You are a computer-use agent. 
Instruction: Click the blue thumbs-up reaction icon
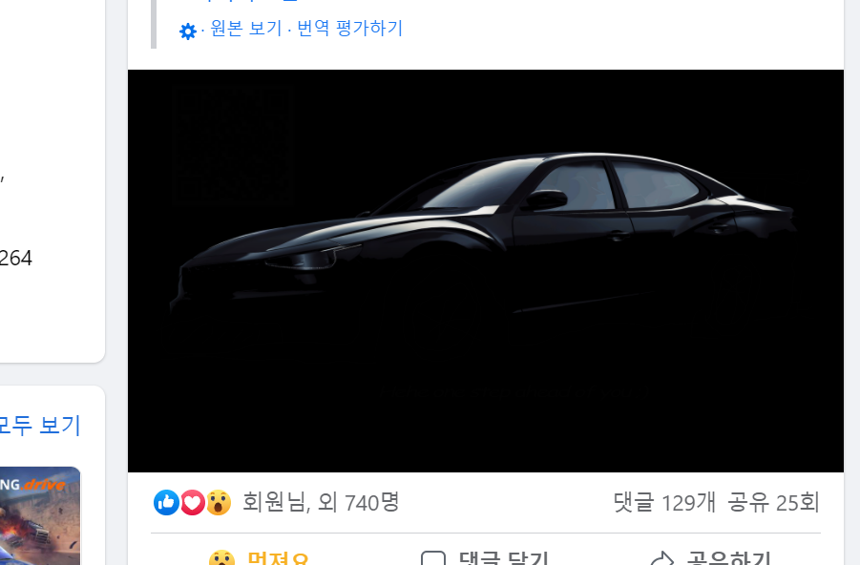click(167, 502)
